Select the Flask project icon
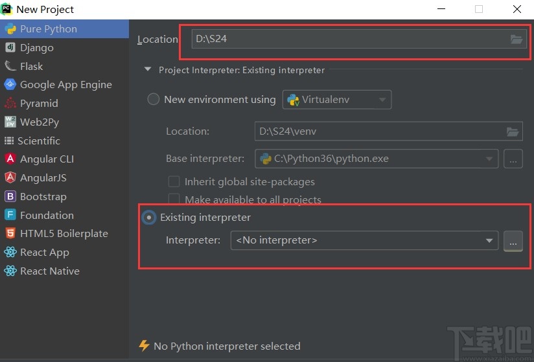The image size is (534, 362). 10,66
